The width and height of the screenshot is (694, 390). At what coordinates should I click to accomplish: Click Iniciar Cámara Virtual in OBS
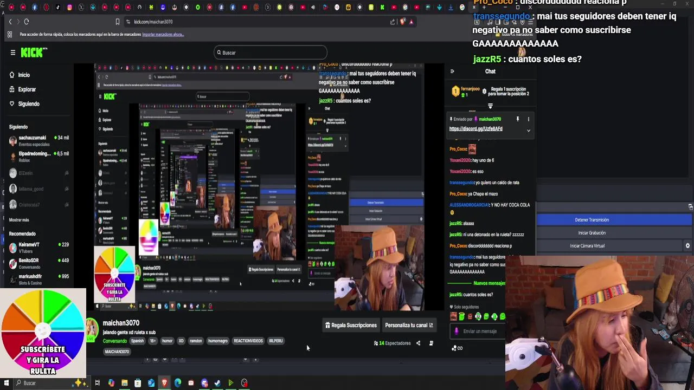(610, 246)
